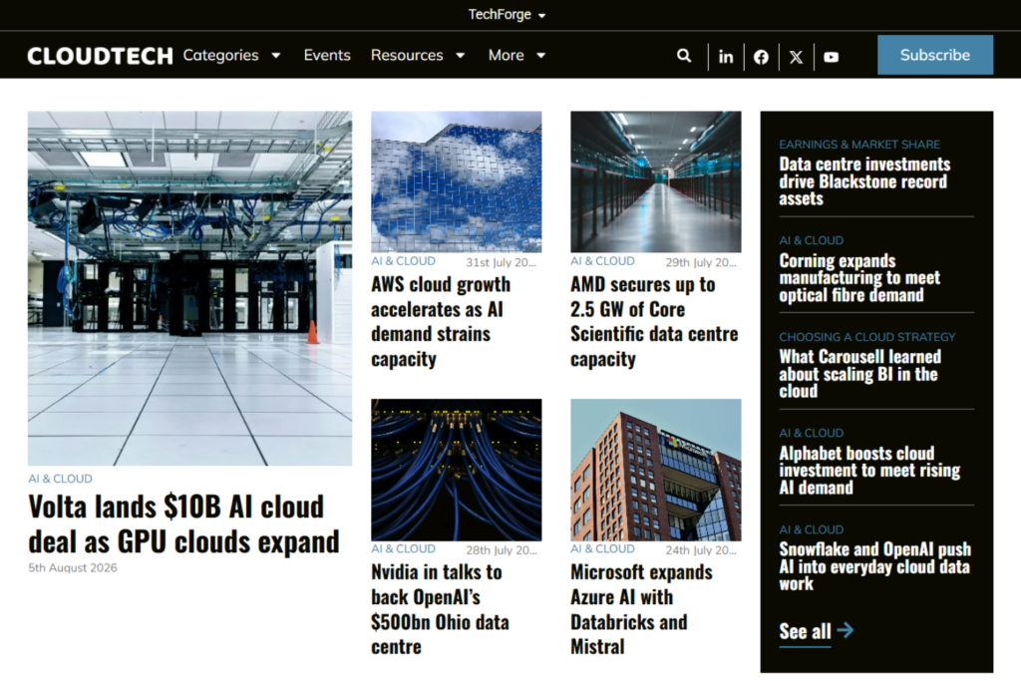The image size is (1021, 681).
Task: Open the See all link
Action: [805, 631]
